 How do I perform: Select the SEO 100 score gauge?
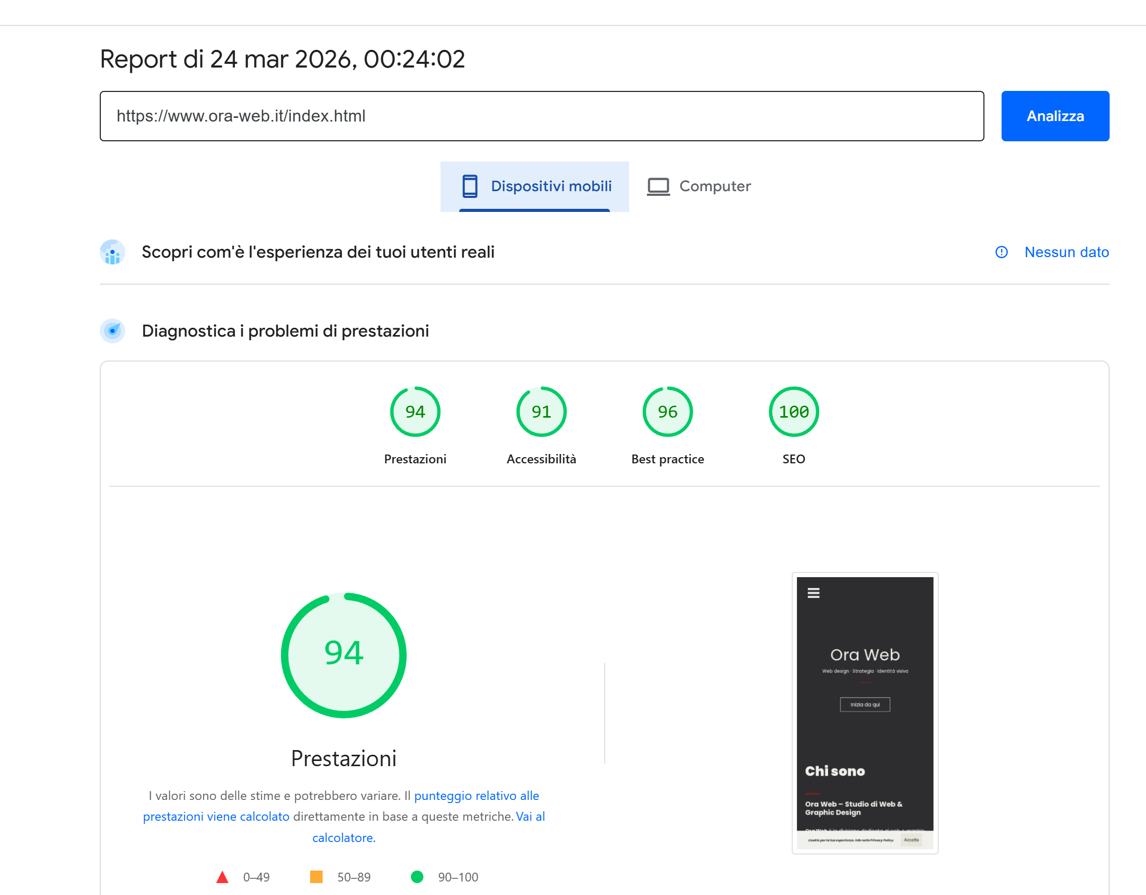click(793, 412)
